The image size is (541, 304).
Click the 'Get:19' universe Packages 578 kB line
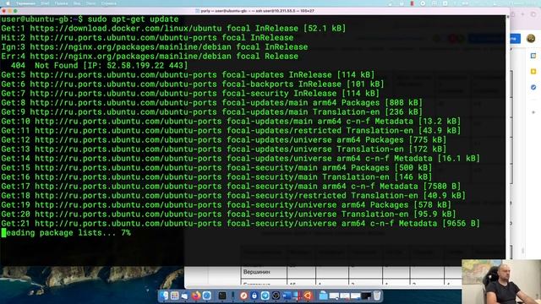click(x=226, y=205)
